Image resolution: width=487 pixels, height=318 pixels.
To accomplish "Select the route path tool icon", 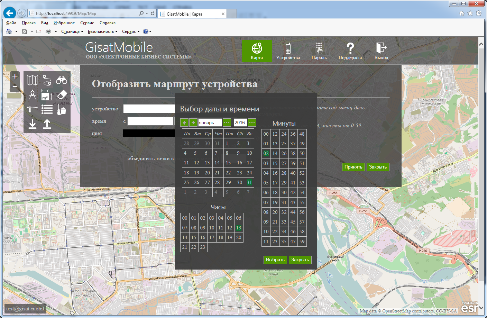I will coord(47,80).
